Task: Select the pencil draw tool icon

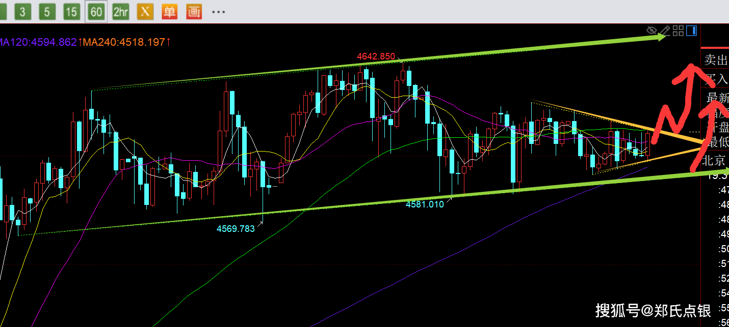Action: [x=665, y=31]
